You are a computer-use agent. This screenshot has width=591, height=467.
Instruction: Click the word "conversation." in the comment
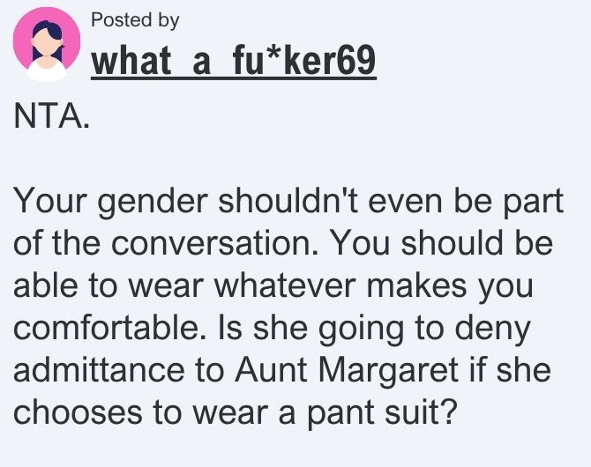tap(214, 243)
